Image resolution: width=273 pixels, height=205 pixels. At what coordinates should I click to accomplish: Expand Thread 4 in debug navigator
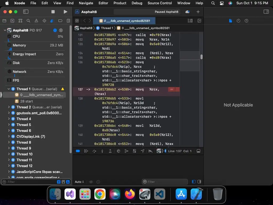click(9, 119)
